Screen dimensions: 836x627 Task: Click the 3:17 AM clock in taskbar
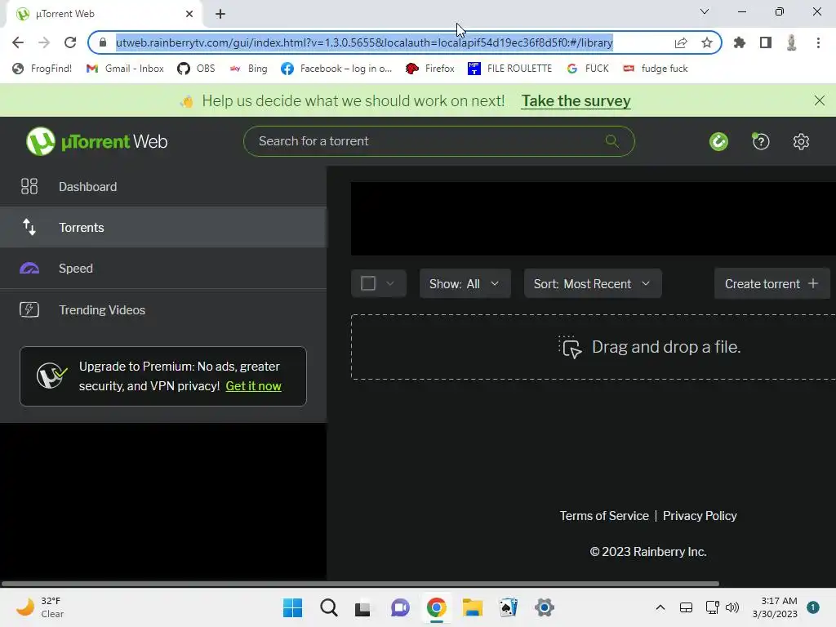point(775,607)
